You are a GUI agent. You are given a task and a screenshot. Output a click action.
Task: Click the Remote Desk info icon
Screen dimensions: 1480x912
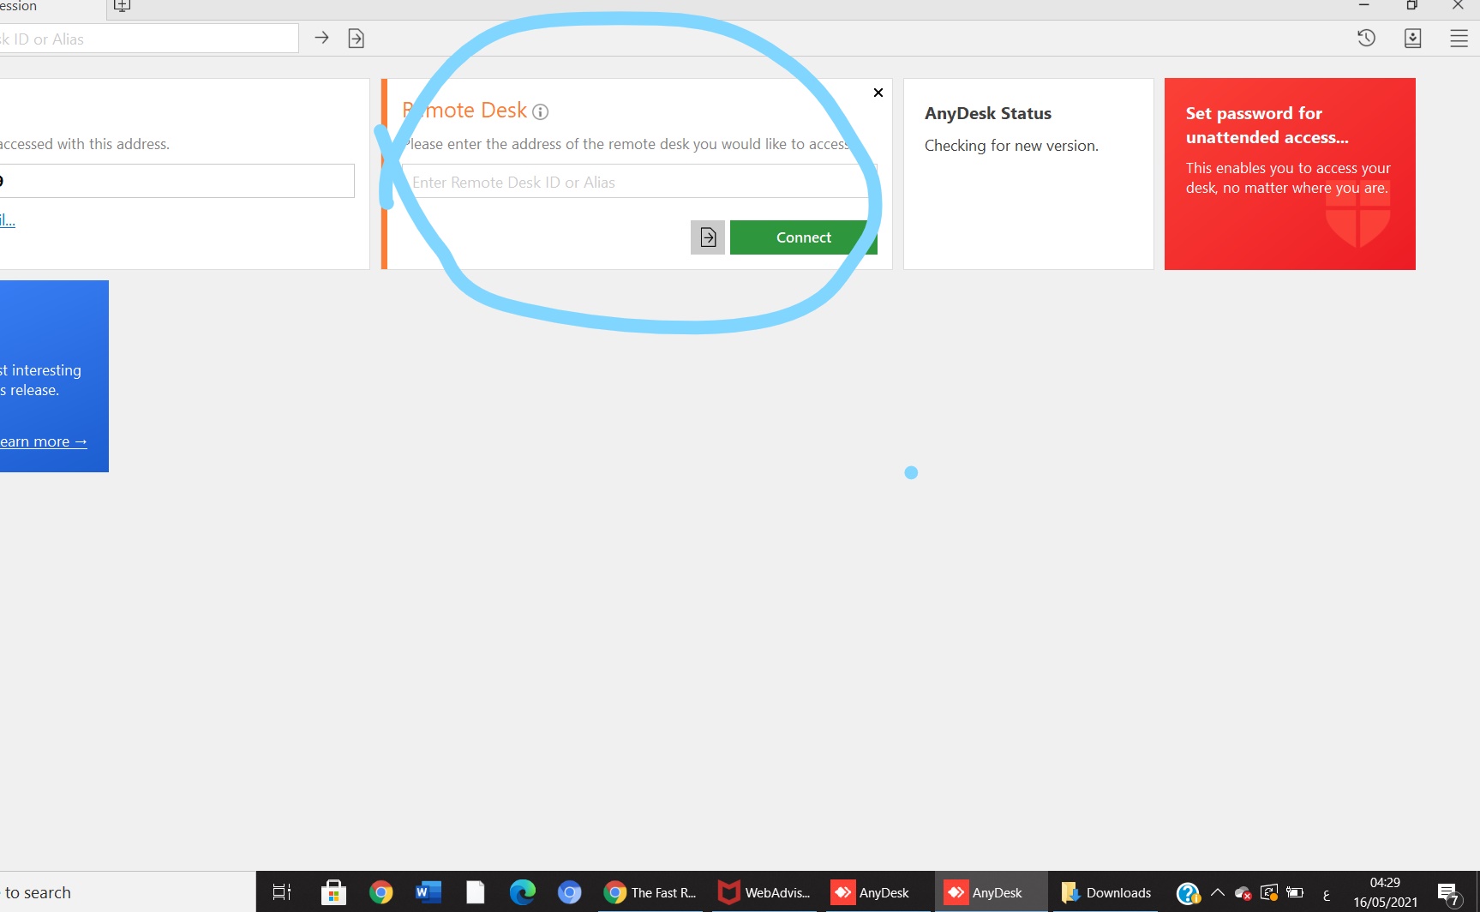tap(540, 111)
